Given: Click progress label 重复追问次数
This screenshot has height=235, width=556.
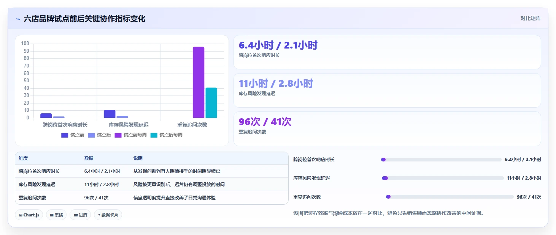Looking at the screenshot, I should tap(307, 197).
